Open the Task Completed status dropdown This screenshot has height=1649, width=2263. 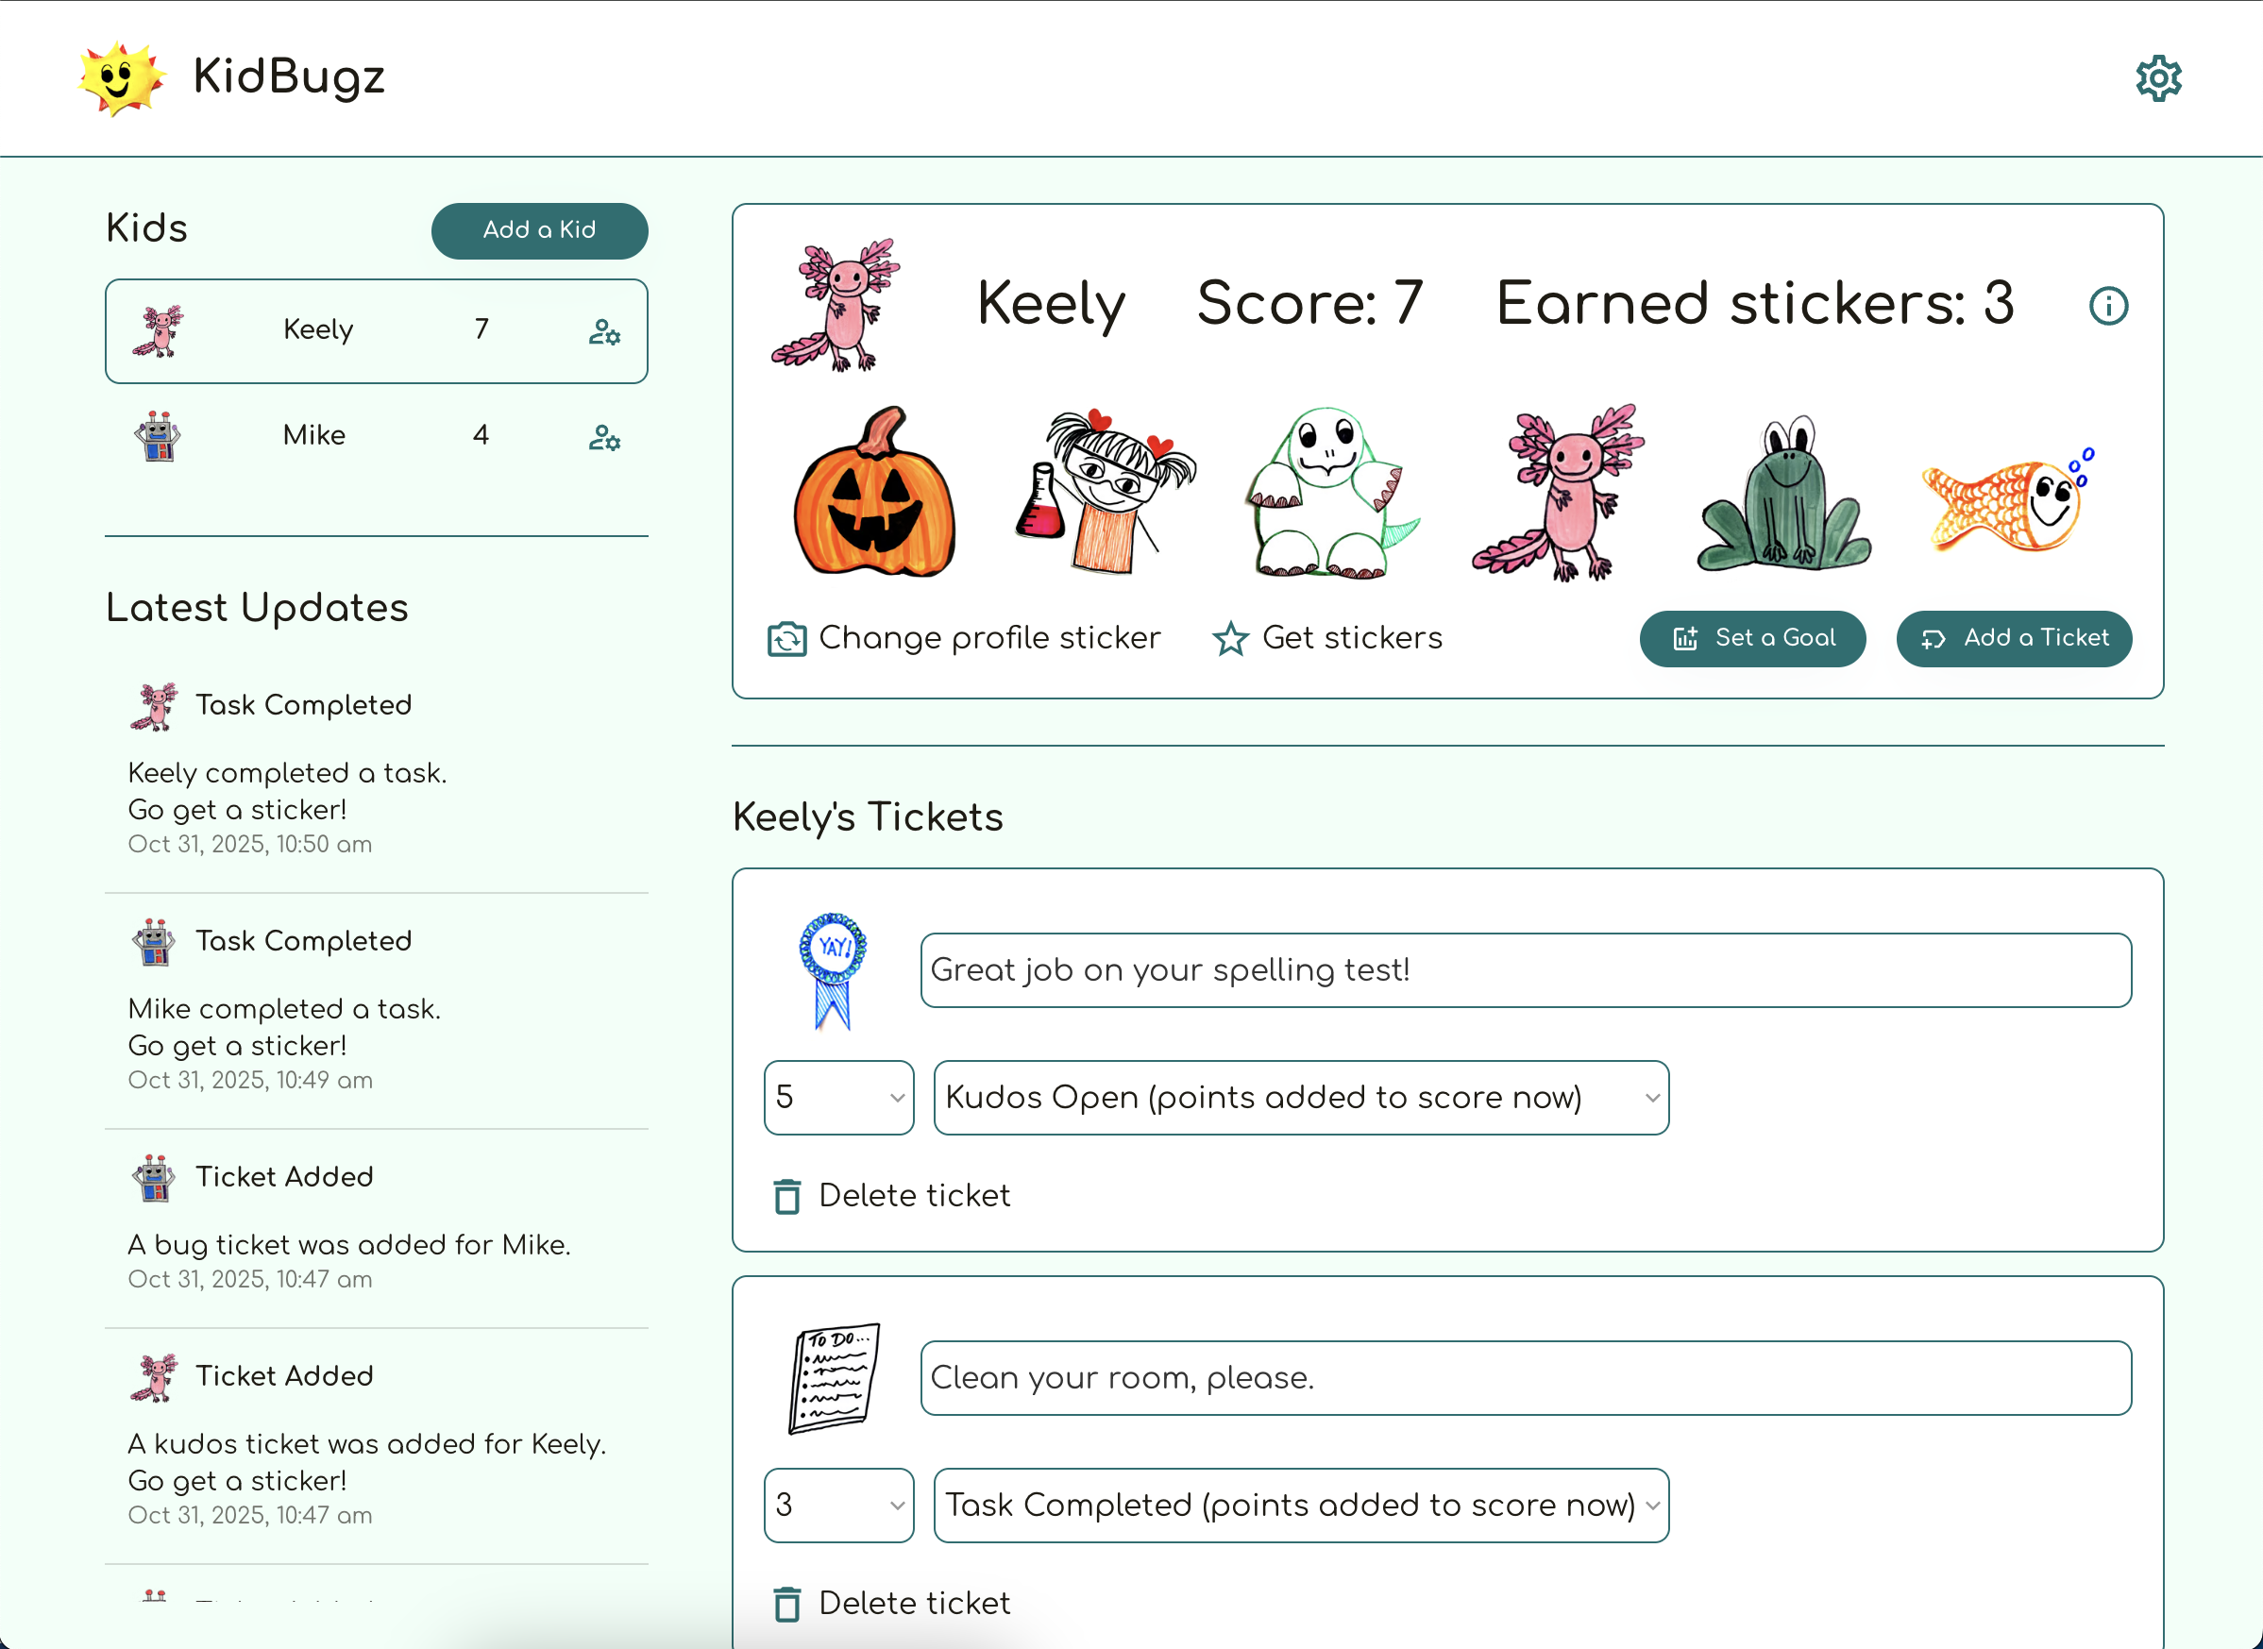point(1300,1506)
